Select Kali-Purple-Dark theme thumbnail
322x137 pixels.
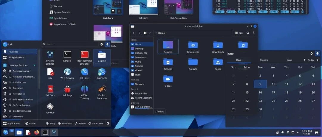(179, 7)
